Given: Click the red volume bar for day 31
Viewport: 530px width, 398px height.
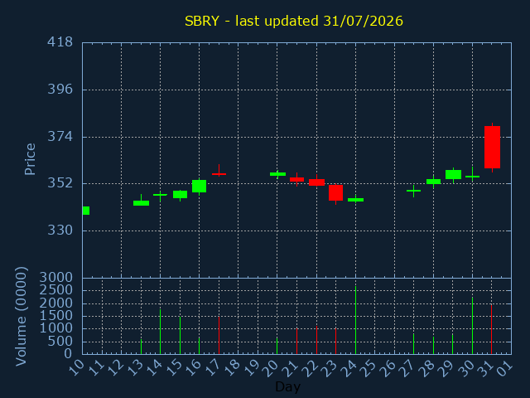Looking at the screenshot, I should [x=491, y=329].
